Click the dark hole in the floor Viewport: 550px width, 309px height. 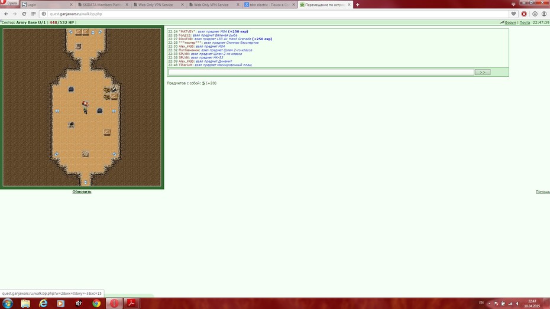click(71, 125)
